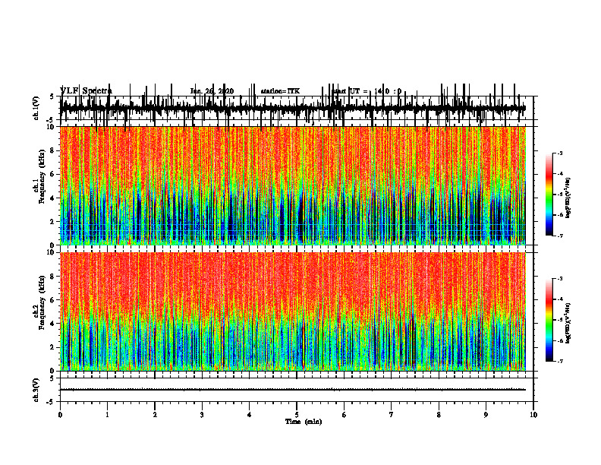Click the "5" volt tick of ch.3 panel
The width and height of the screenshot is (601, 465).
52,378
